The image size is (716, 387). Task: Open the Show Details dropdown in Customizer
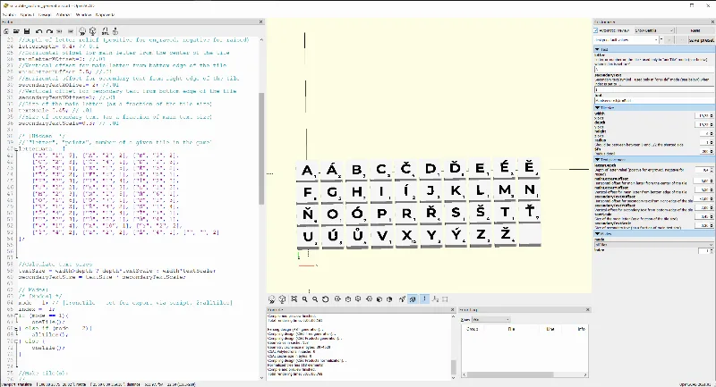654,30
